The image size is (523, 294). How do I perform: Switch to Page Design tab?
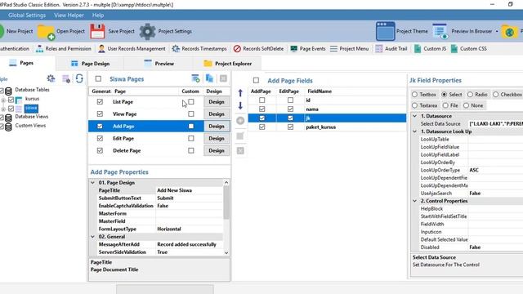pos(90,64)
